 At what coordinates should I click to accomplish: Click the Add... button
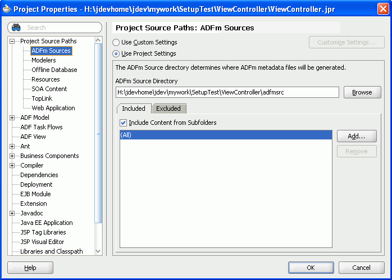coord(357,136)
